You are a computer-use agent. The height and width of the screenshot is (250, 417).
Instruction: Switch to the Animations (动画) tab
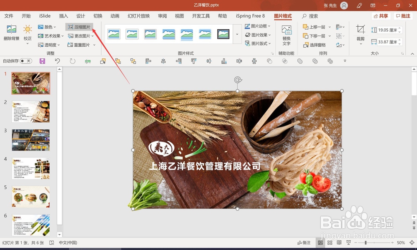pos(115,16)
